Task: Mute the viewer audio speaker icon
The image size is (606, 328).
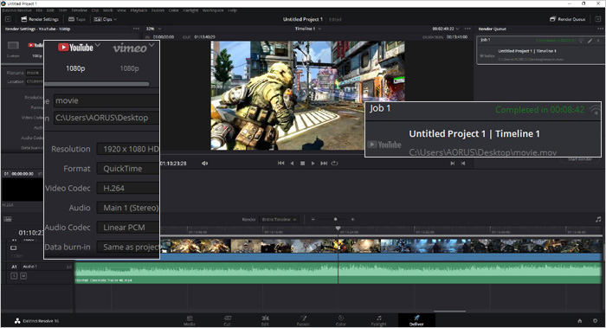Action: point(204,164)
